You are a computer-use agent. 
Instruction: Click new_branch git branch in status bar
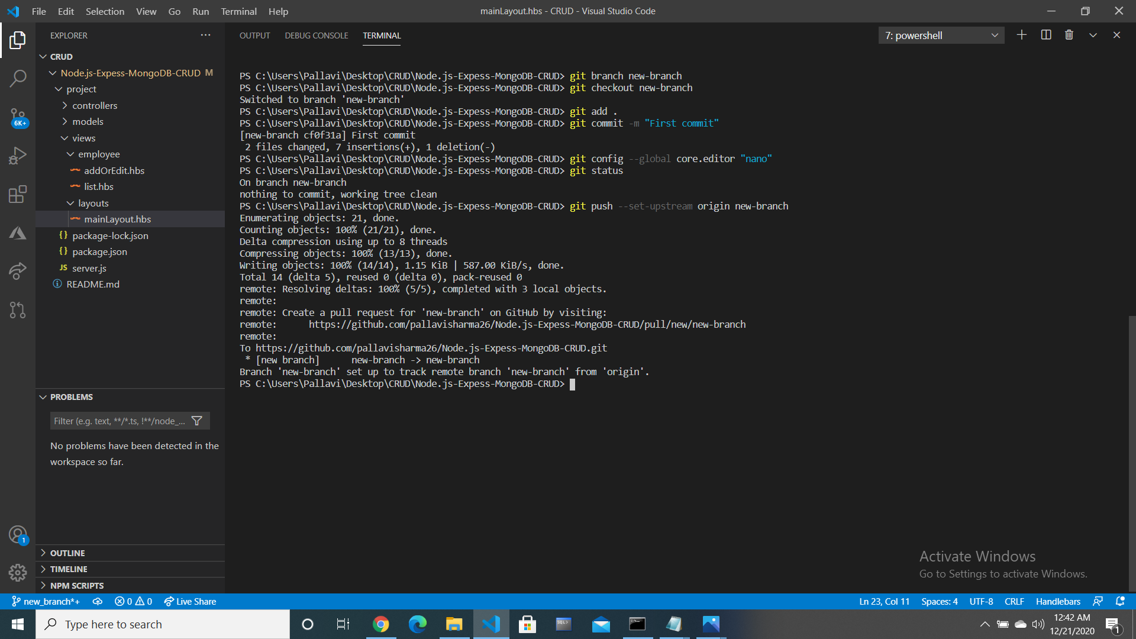[46, 601]
